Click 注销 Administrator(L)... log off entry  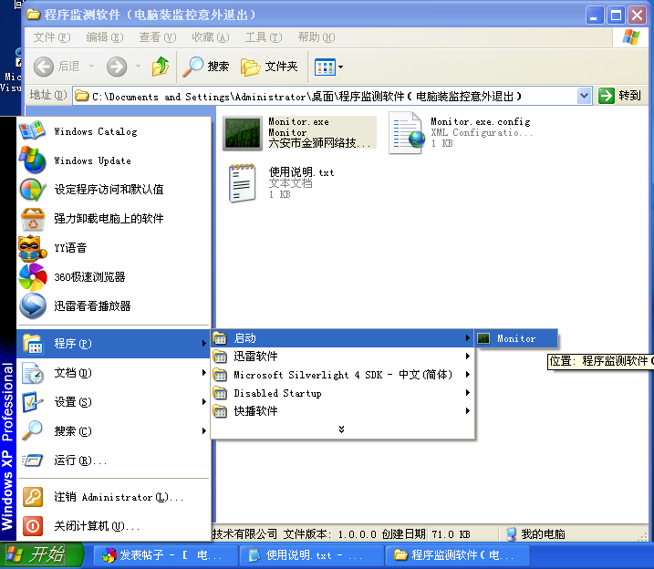pos(113,497)
